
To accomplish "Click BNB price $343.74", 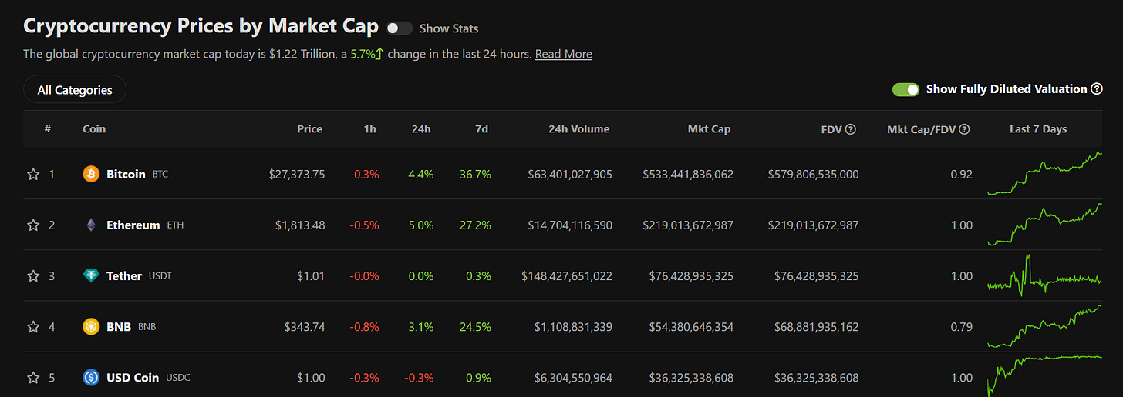I will tap(304, 327).
